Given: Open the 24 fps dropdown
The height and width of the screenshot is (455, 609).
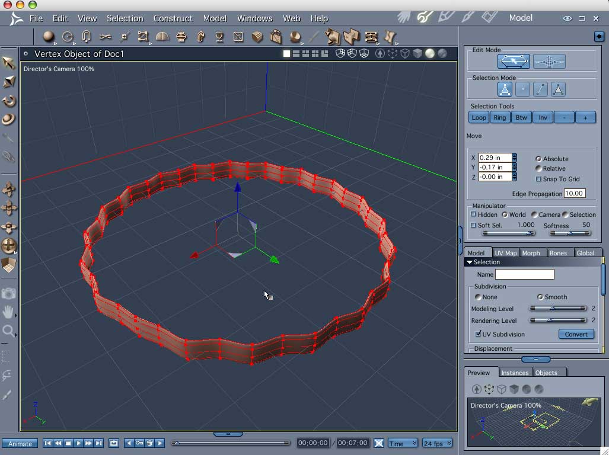Looking at the screenshot, I should point(438,443).
